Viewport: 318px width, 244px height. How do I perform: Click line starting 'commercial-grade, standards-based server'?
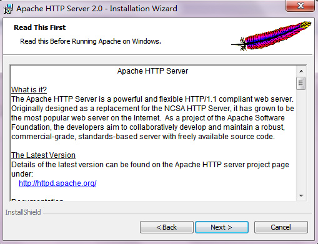[143, 137]
